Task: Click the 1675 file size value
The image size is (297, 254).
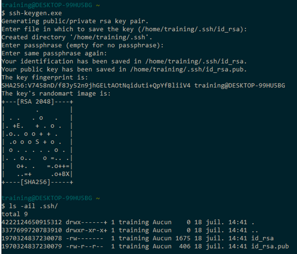Action: [x=183, y=238]
